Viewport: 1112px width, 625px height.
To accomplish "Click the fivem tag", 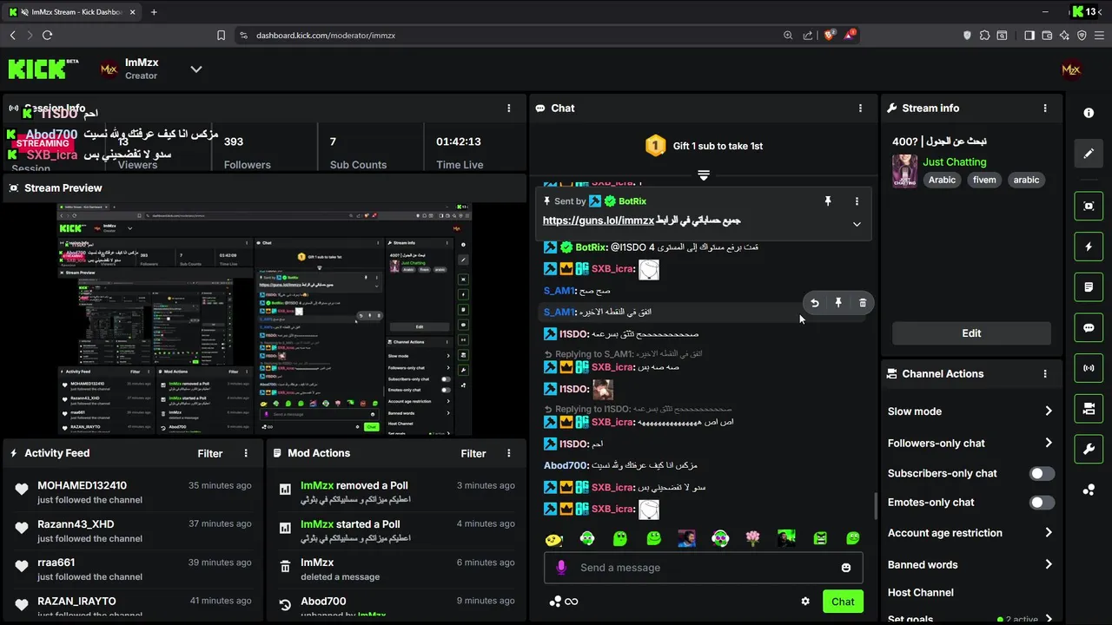I will 984,180.
